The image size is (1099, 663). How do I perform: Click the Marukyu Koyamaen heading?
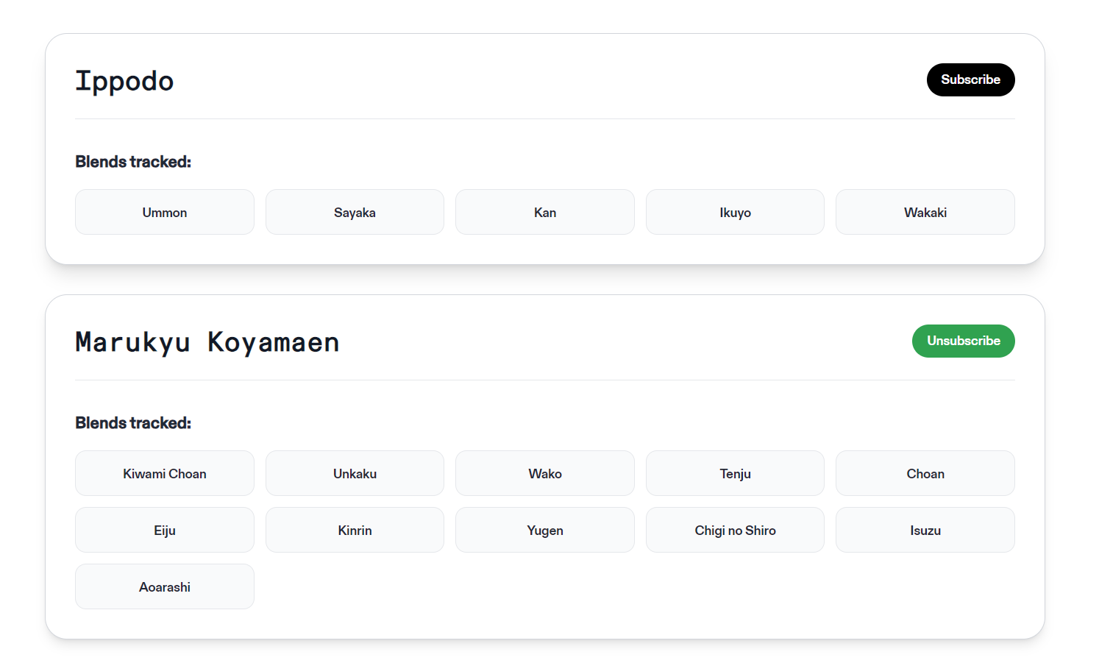[207, 342]
